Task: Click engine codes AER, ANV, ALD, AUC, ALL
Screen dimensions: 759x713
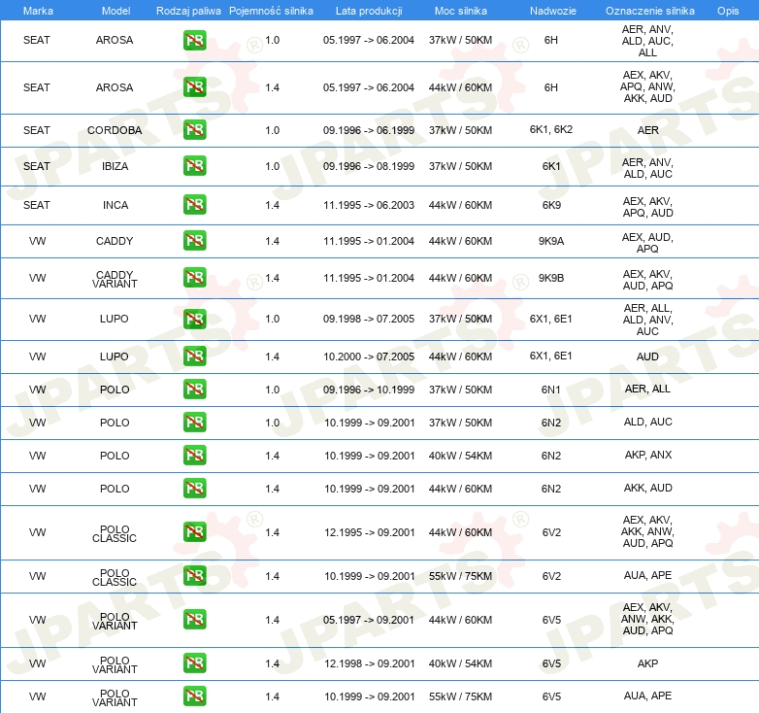Action: [647, 41]
